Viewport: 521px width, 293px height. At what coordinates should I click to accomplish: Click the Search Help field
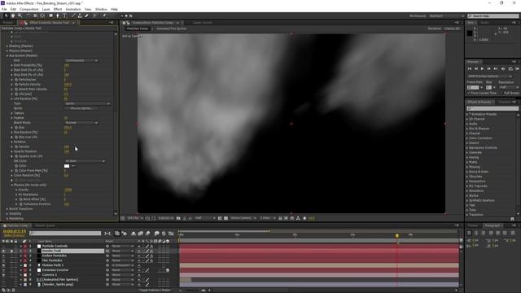tap(493, 16)
